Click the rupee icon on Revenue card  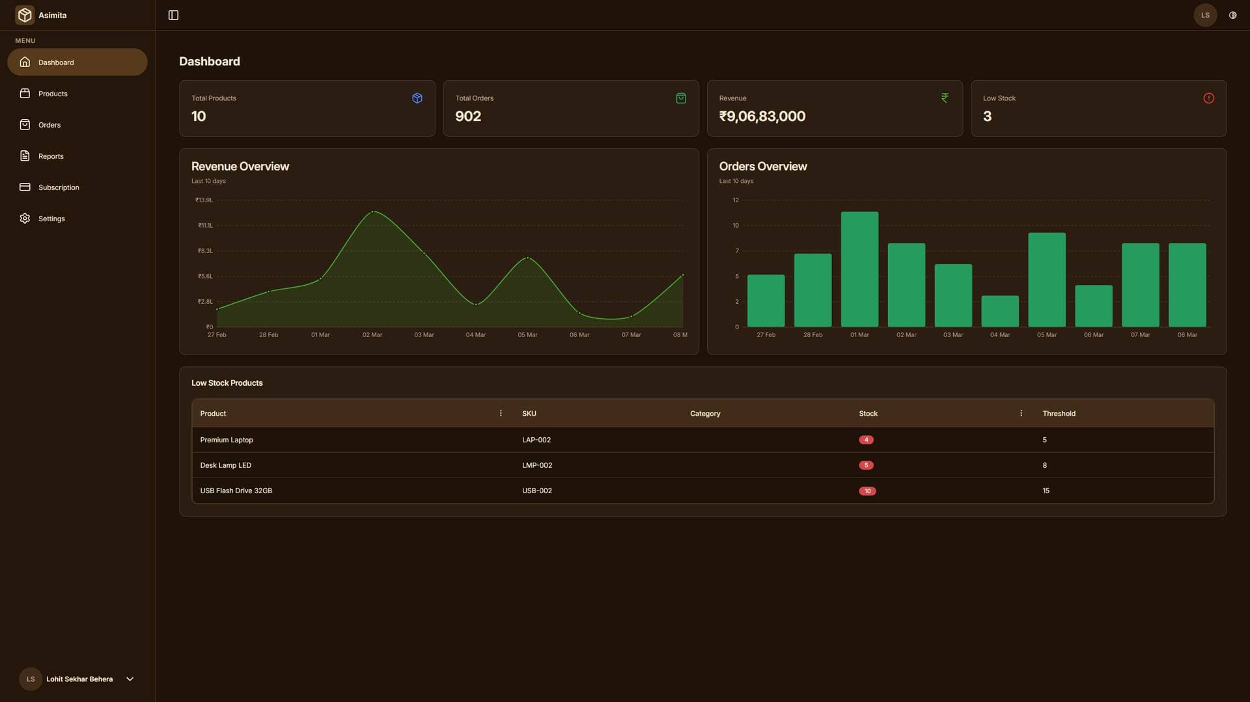[x=945, y=98]
